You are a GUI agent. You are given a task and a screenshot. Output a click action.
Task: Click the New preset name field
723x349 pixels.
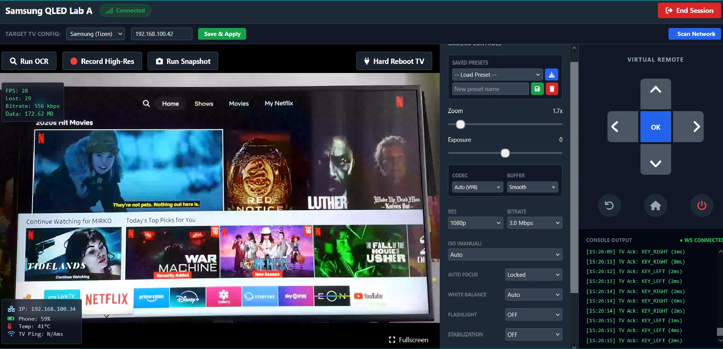(490, 89)
